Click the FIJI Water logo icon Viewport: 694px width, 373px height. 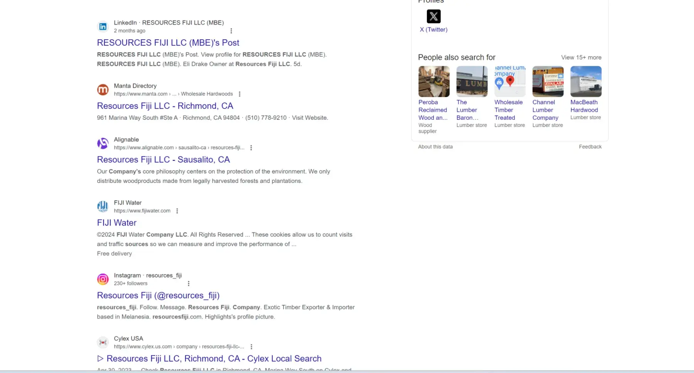[x=103, y=207]
